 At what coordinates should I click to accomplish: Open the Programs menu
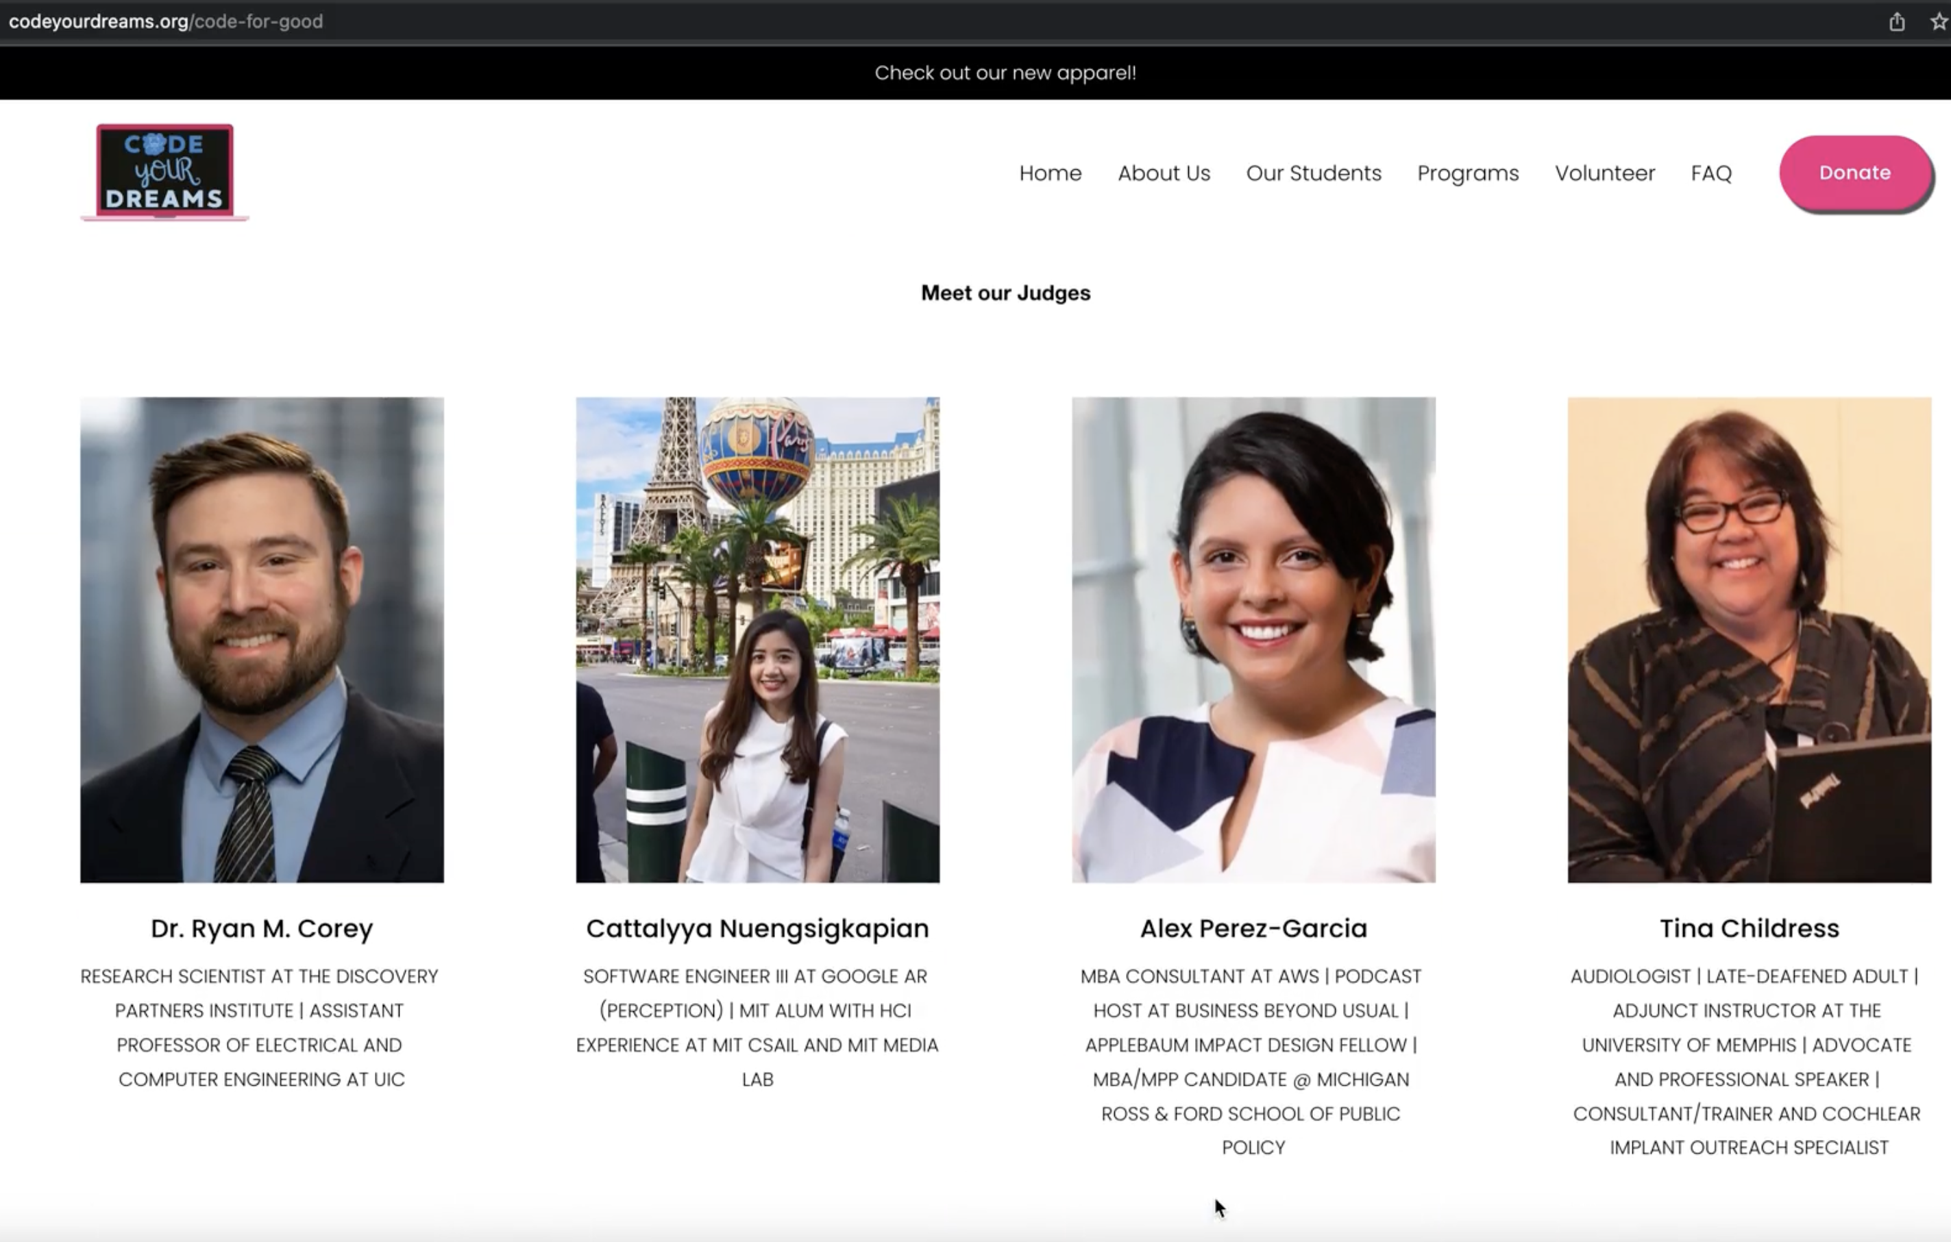1467,173
